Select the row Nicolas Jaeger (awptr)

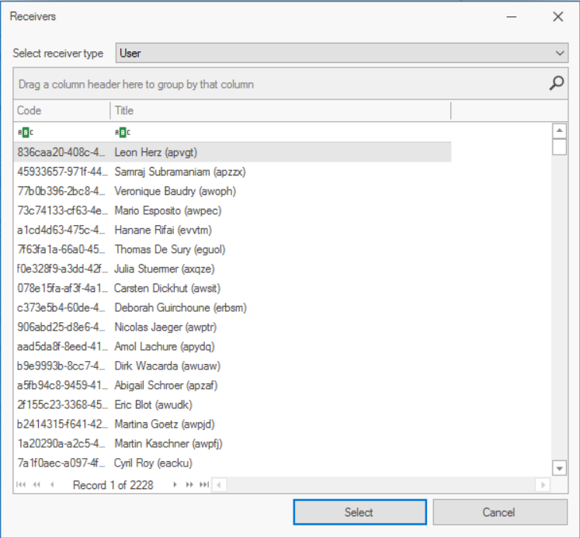(232, 328)
